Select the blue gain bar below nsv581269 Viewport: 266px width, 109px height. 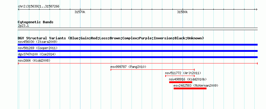pyautogui.click(x=137, y=51)
